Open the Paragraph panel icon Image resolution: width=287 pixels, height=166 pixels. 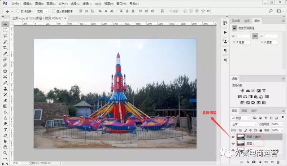coord(225,51)
